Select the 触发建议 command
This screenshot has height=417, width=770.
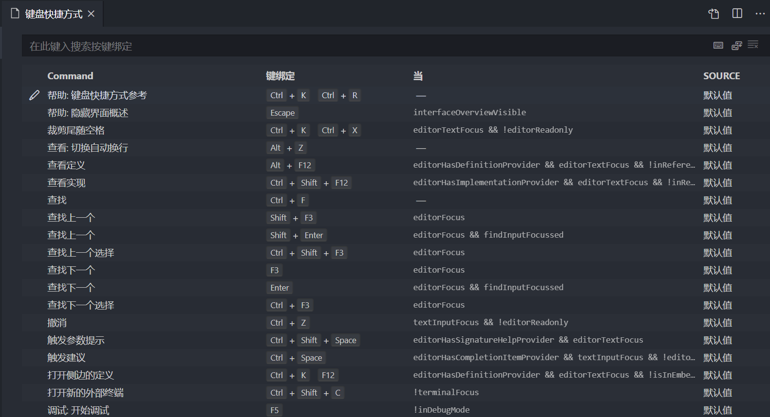pyautogui.click(x=66, y=358)
